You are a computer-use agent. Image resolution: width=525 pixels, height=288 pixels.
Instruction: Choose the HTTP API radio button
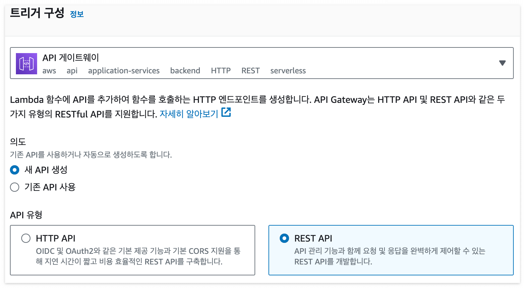[26, 238]
